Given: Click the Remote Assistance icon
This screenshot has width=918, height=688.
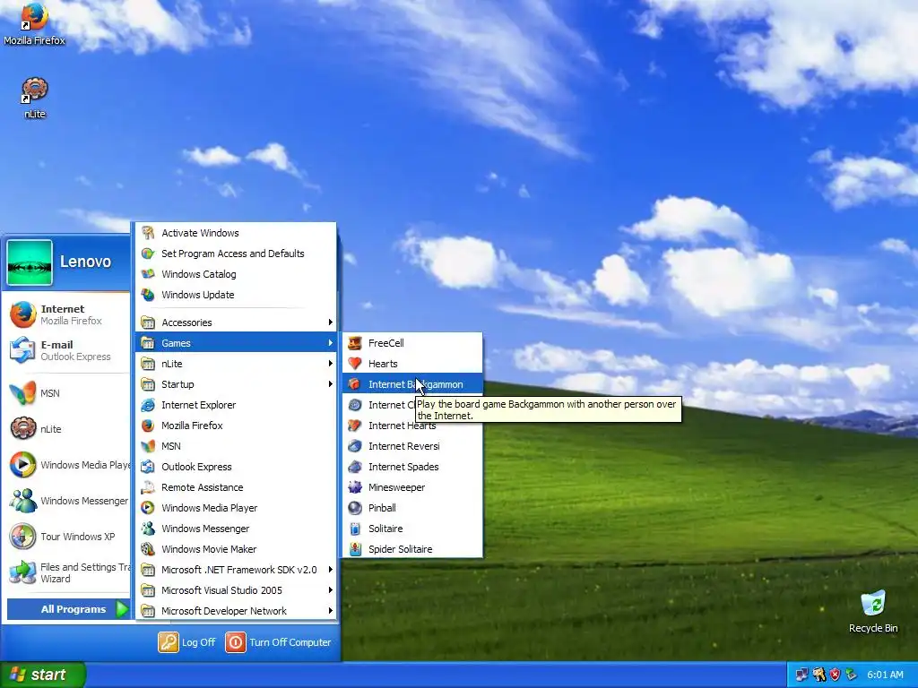Looking at the screenshot, I should pos(148,487).
